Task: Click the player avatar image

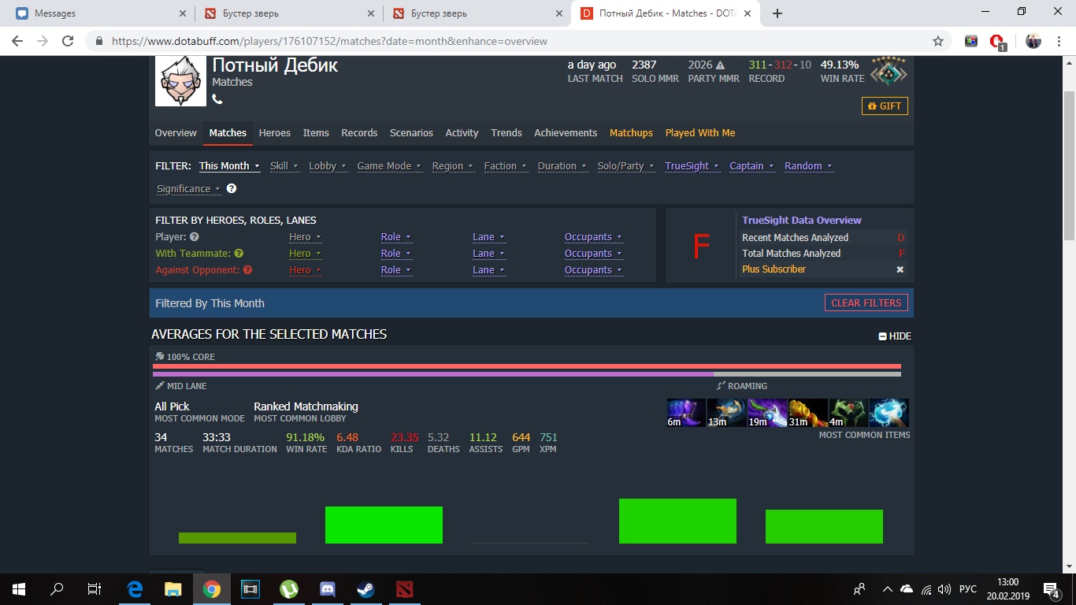Action: click(x=180, y=81)
